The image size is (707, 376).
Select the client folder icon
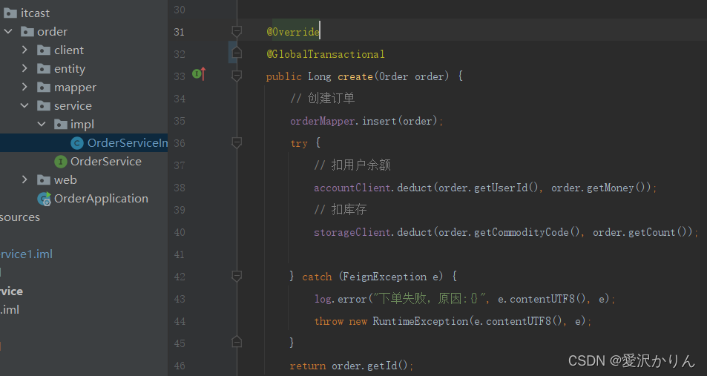click(44, 50)
